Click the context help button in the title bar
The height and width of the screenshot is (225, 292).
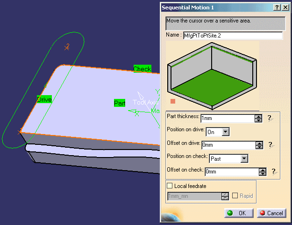click(277, 7)
